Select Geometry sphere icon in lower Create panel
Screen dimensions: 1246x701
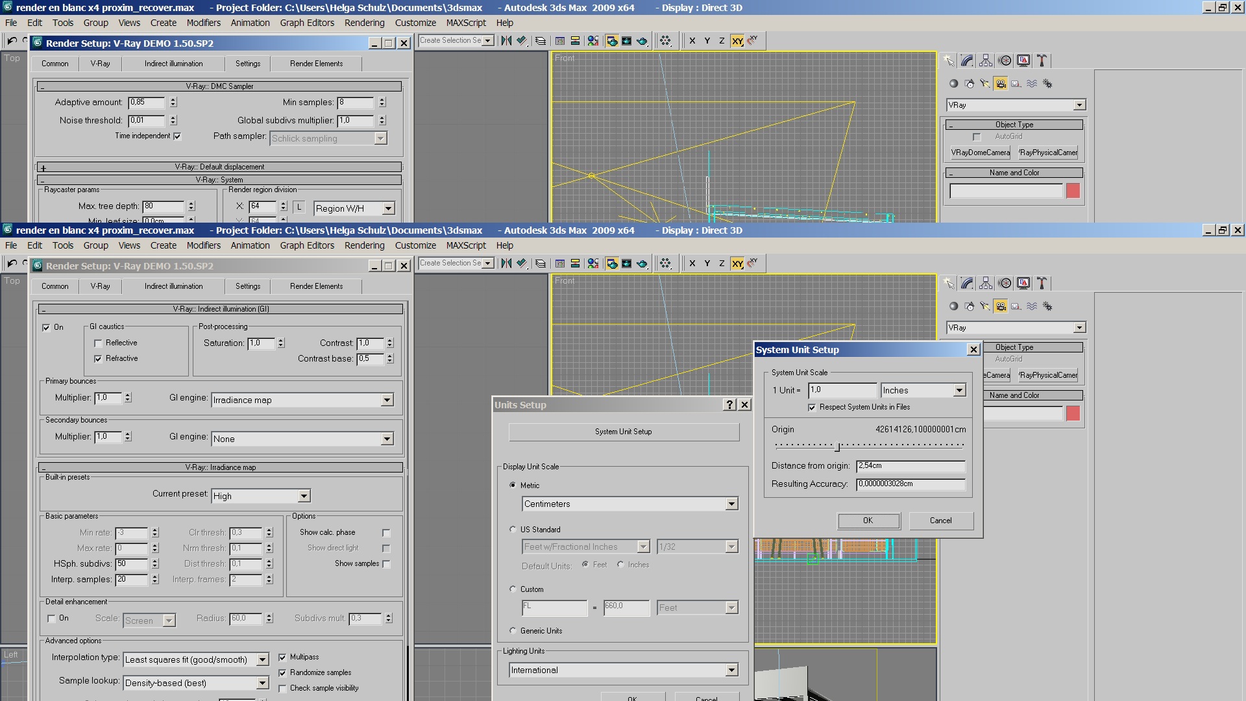953,306
